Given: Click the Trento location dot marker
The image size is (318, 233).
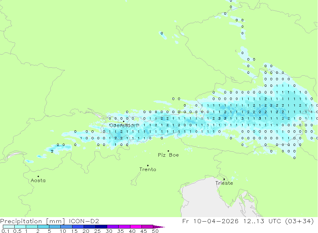Looking at the screenshot, I should 148,166.
